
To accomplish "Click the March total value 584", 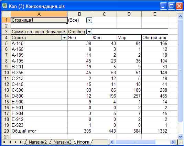I will coord(129,131).
